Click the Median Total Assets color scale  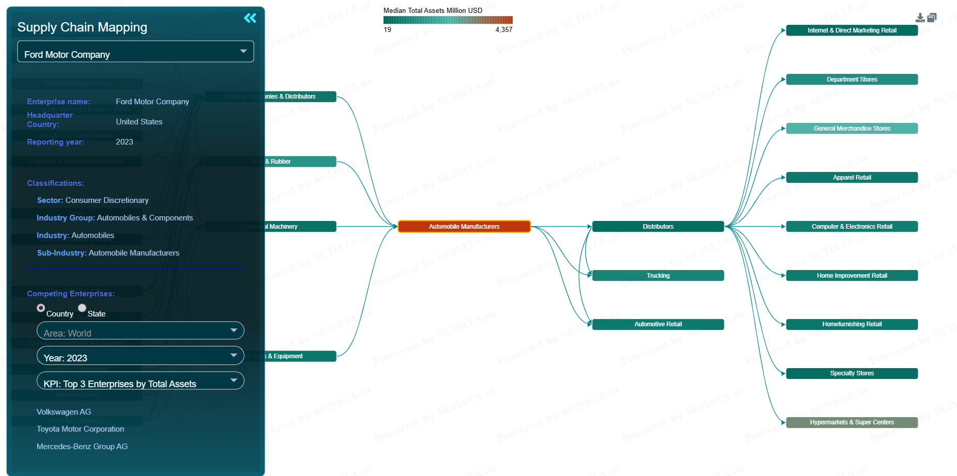(448, 20)
